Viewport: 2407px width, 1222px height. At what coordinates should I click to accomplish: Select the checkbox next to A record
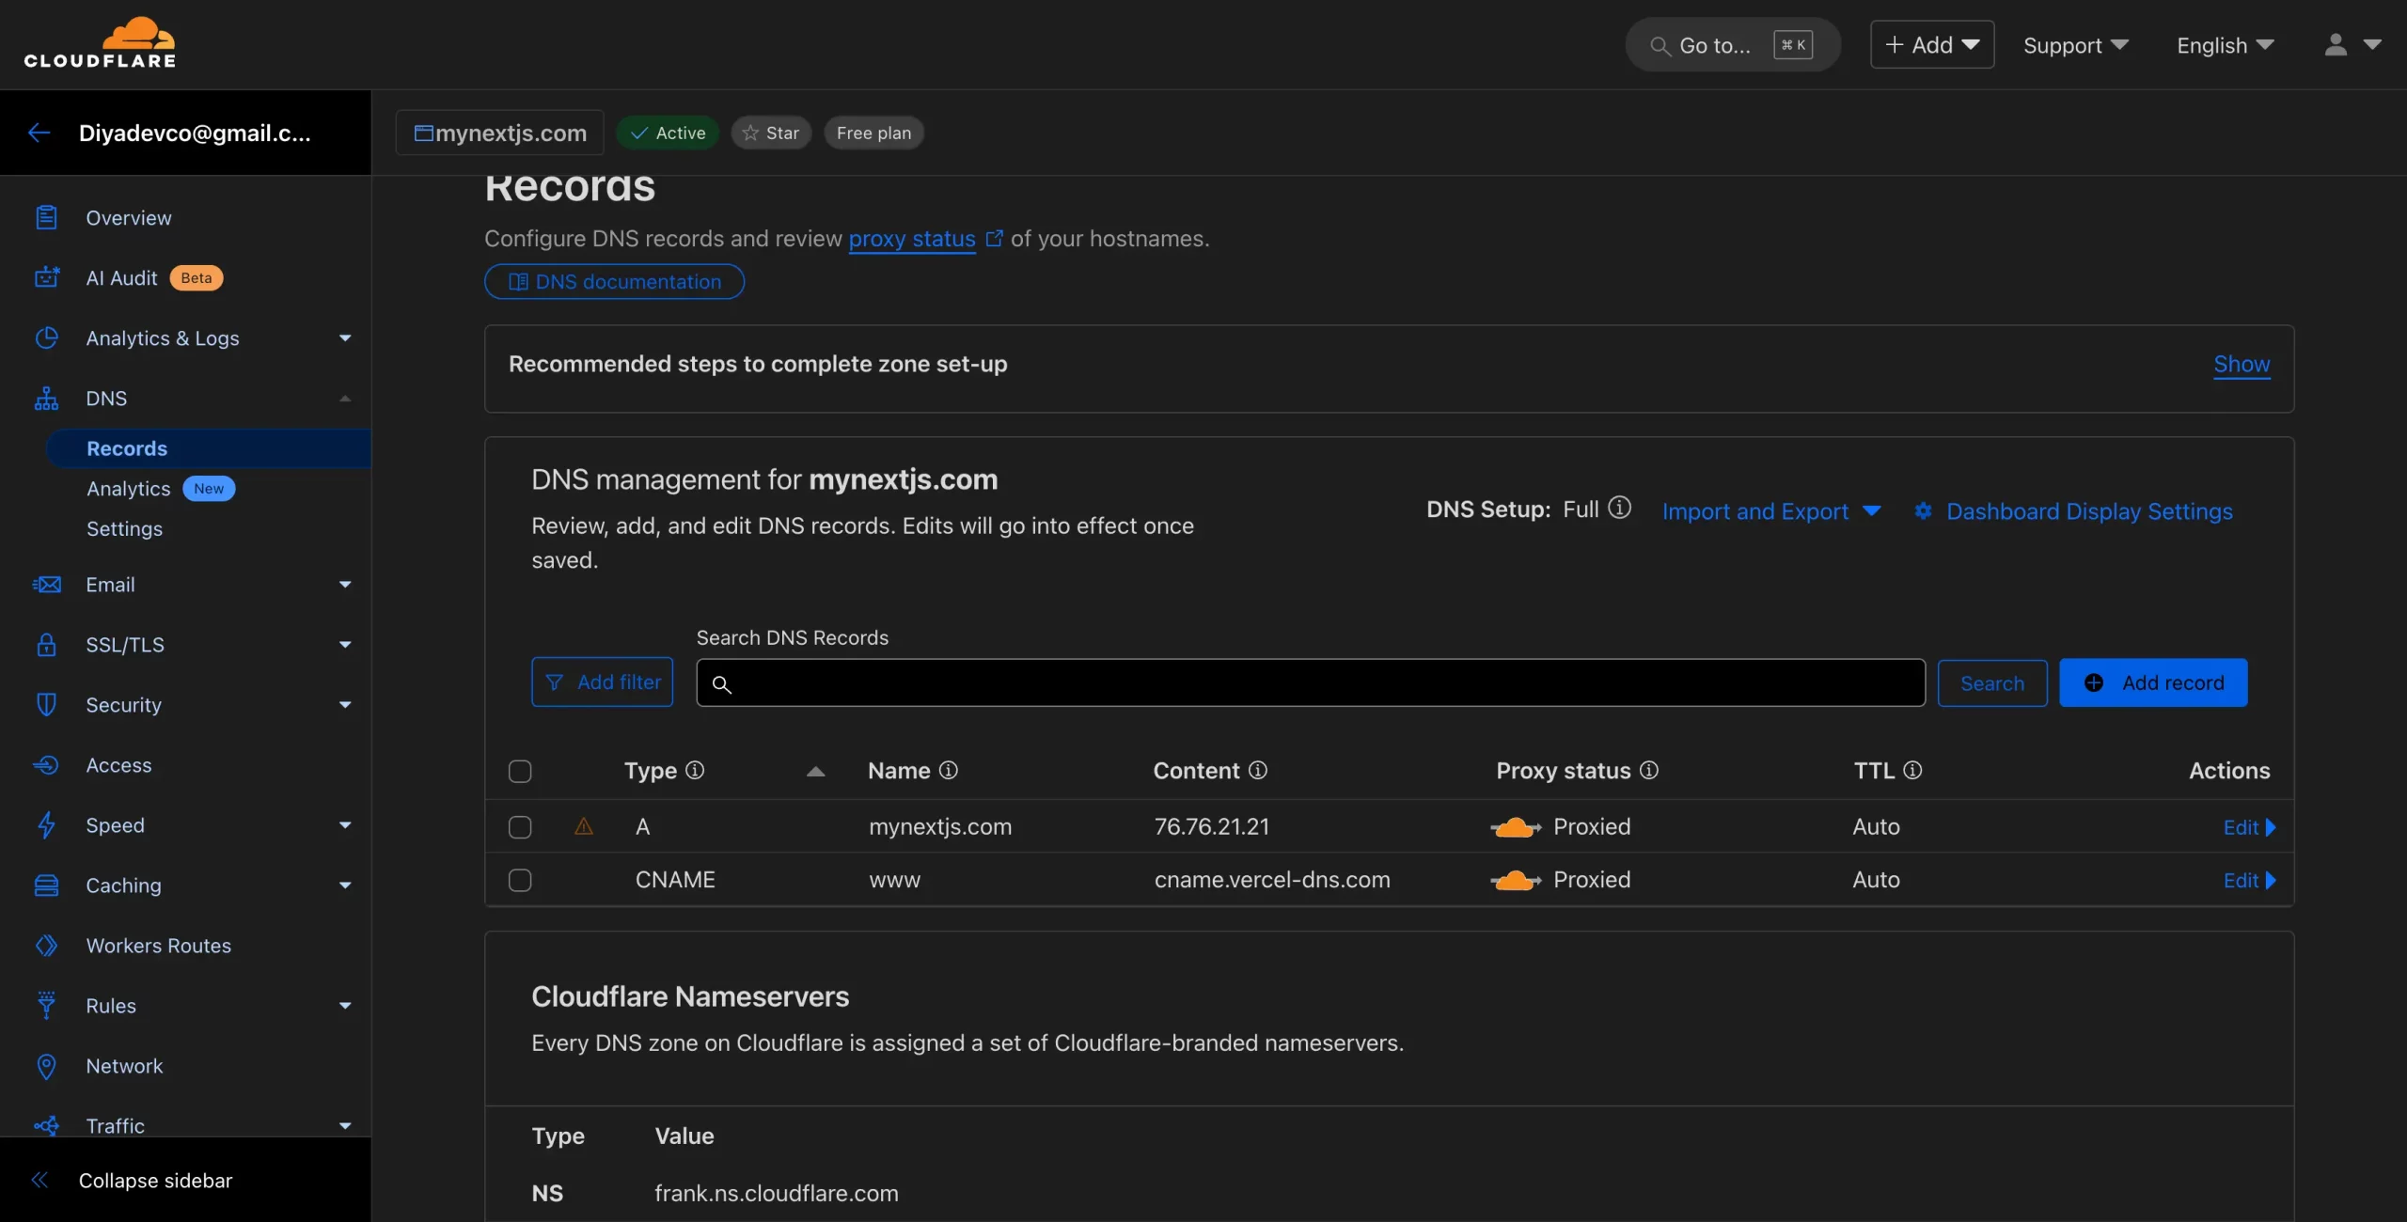click(x=519, y=826)
